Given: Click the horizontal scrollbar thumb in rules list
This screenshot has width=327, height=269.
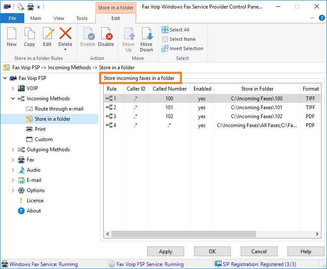Looking at the screenshot, I should pyautogui.click(x=184, y=234).
